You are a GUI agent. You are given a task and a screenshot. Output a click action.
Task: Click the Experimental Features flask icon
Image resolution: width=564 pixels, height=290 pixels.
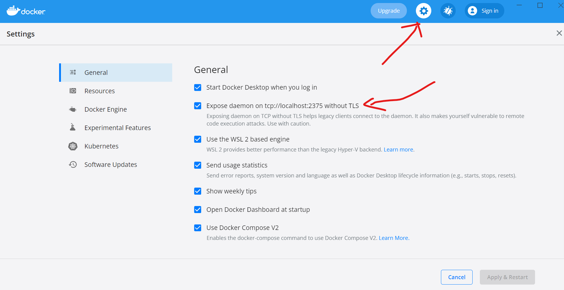tap(73, 127)
